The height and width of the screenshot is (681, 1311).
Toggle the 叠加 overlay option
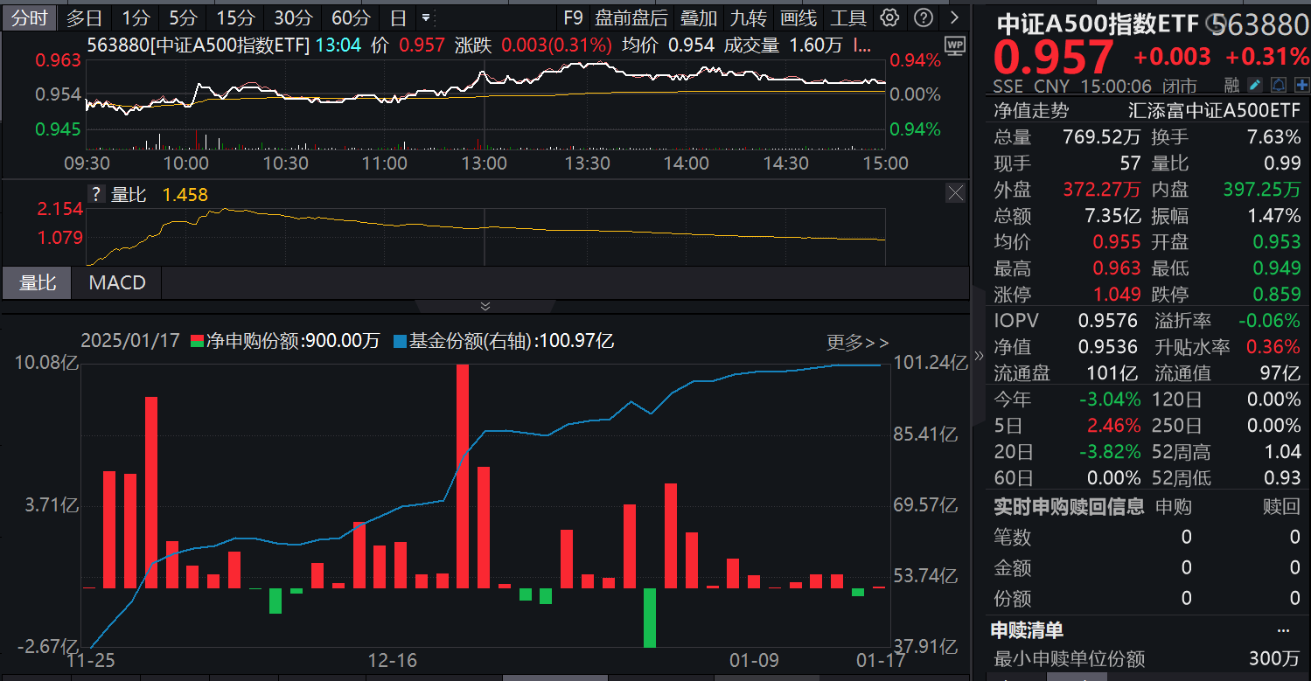(x=698, y=17)
